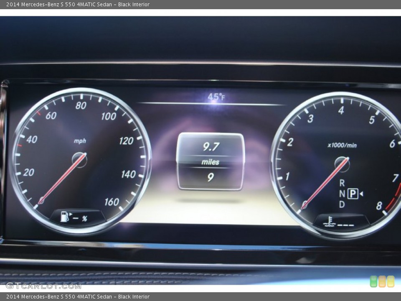The image size is (401, 301).
Task: Click the 80 mark on speedometer
Action: [81, 105]
